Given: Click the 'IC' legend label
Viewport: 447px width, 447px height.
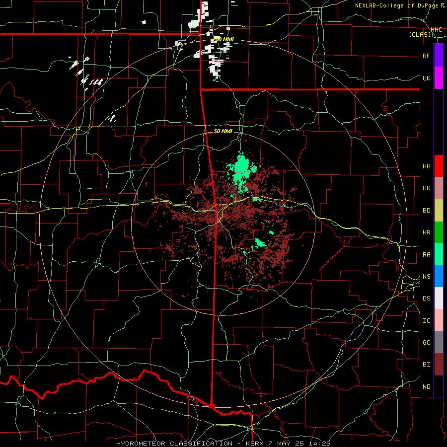Looking at the screenshot, I should tap(426, 321).
